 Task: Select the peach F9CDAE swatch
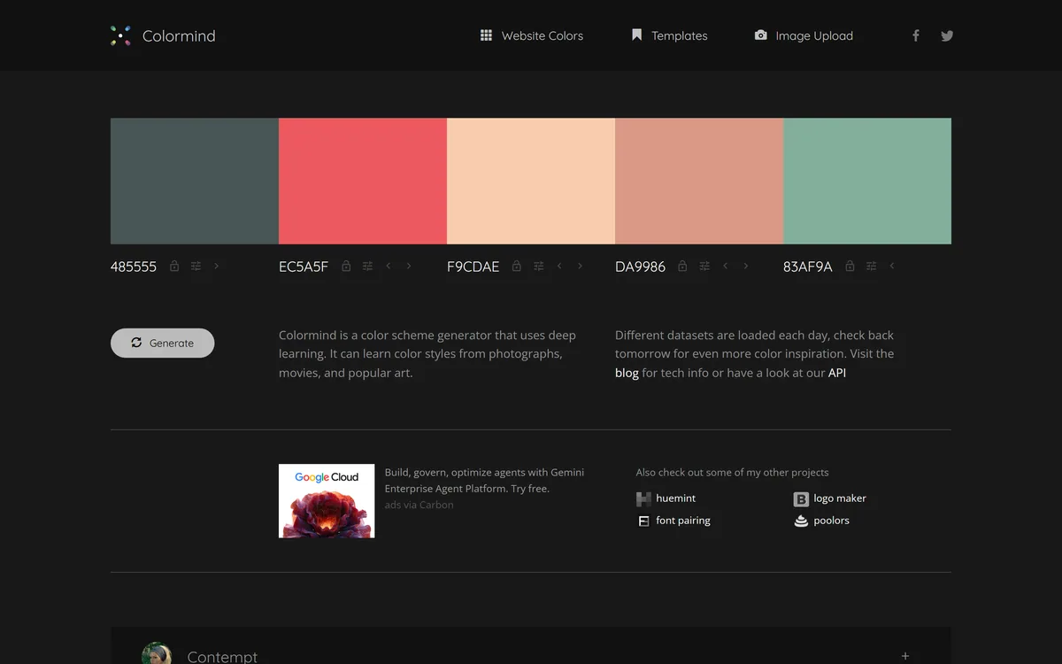coord(531,181)
